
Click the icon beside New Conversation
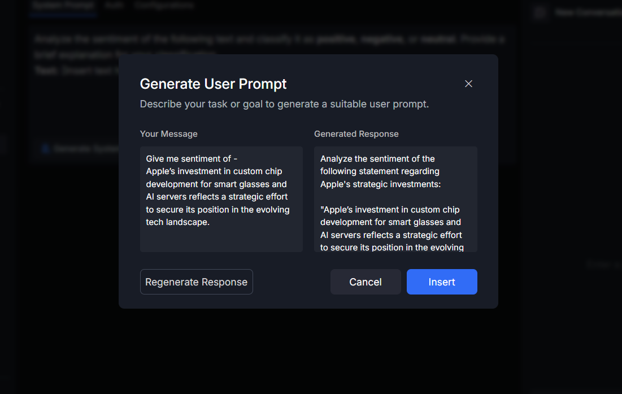click(x=540, y=12)
